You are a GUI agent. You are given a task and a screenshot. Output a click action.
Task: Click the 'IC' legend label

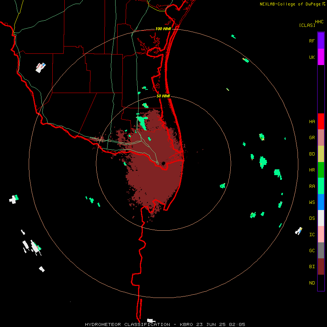click(x=312, y=235)
